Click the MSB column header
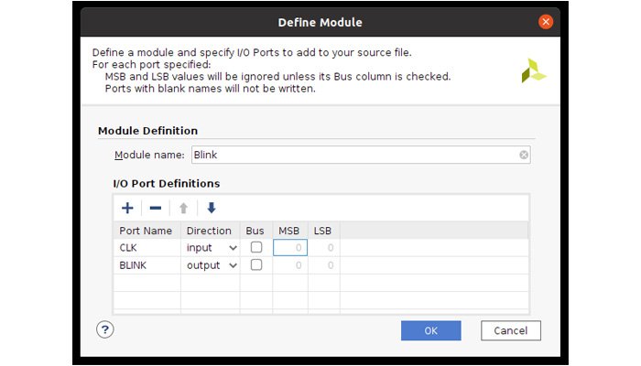The height and width of the screenshot is (366, 641). click(290, 231)
